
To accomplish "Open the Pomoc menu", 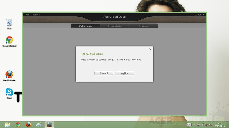I will click(x=36, y=15).
